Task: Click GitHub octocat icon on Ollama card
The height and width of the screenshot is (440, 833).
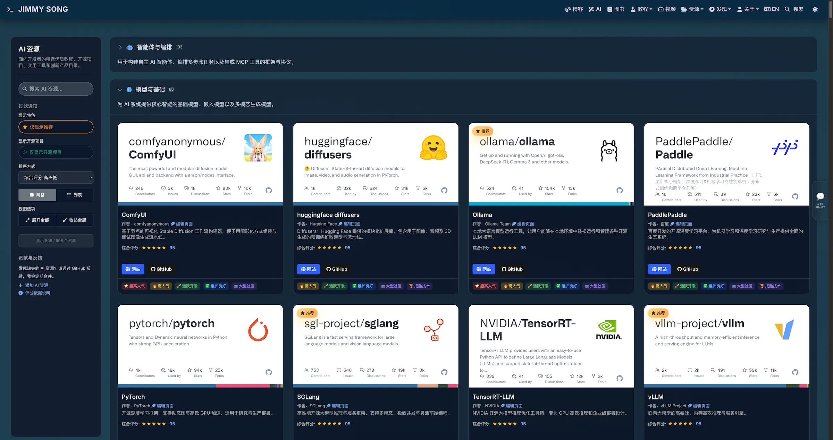Action: (x=620, y=191)
